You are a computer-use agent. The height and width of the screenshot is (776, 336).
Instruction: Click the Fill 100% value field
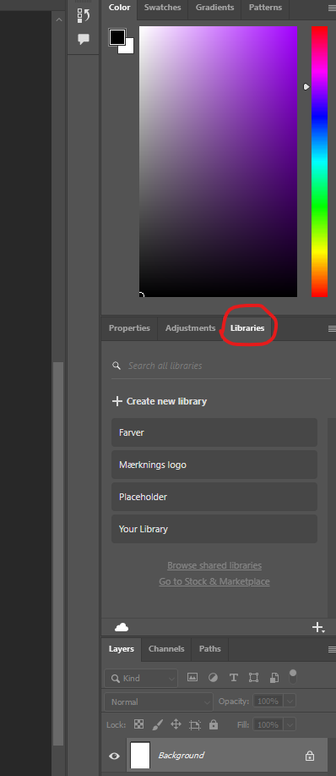268,724
